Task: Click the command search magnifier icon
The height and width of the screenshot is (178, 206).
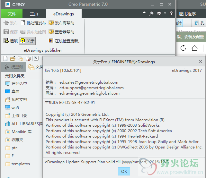Action: click(151, 13)
